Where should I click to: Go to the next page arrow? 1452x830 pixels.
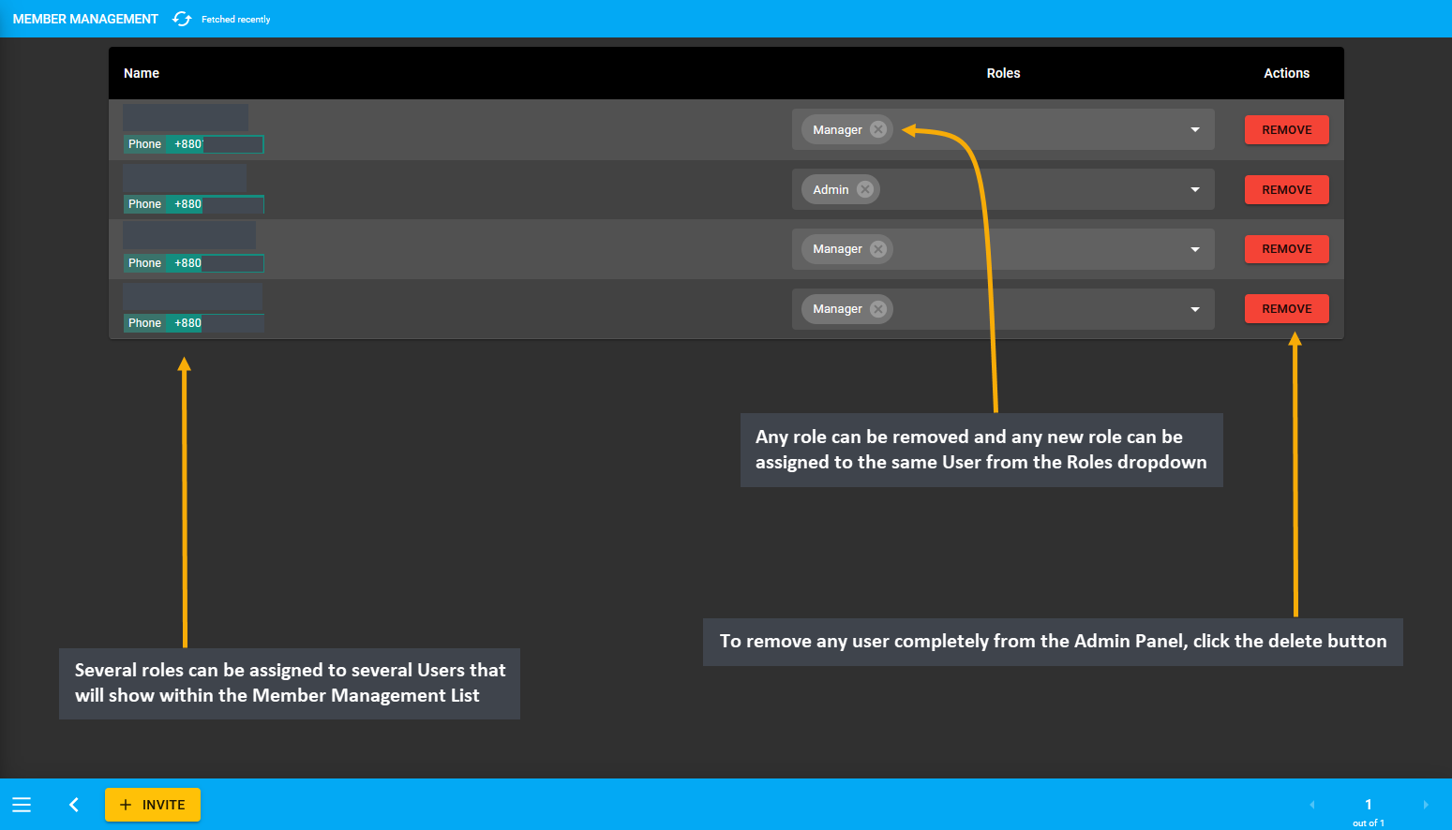point(1426,805)
